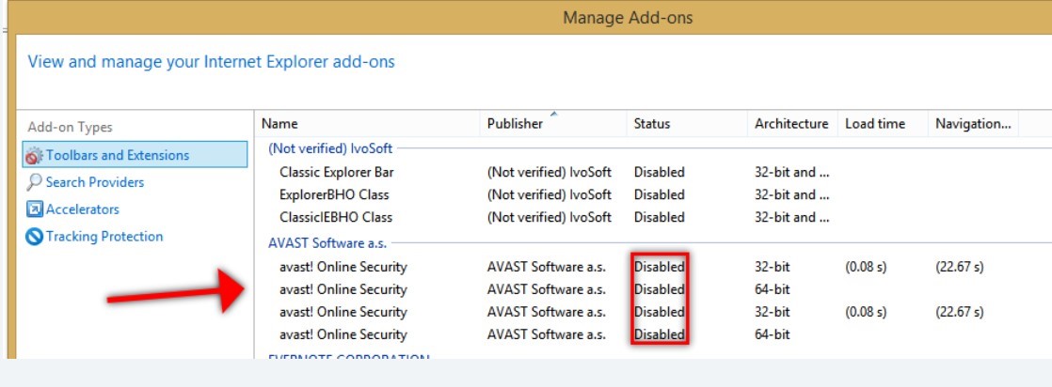
Task: Click the Navigation time column header
Action: [973, 124]
